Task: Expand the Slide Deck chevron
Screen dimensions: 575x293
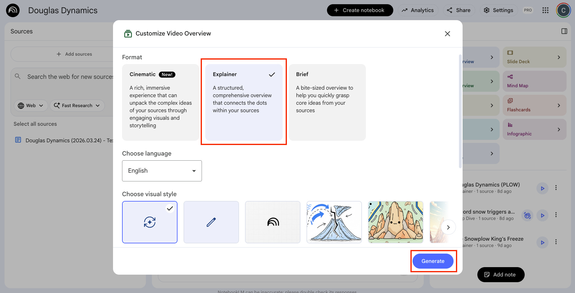Action: tap(559, 57)
